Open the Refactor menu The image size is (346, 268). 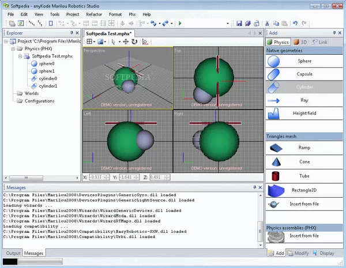[x=94, y=14]
